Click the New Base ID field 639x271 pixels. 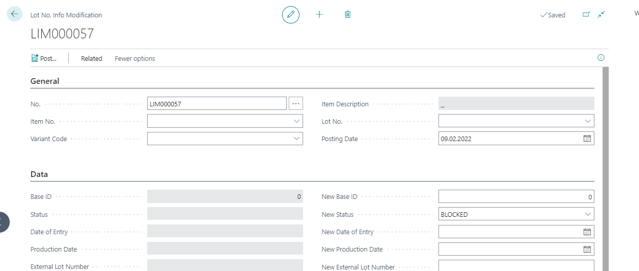pos(516,197)
